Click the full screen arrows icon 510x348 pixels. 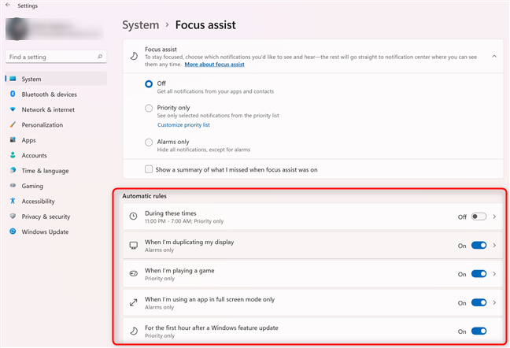coord(133,302)
